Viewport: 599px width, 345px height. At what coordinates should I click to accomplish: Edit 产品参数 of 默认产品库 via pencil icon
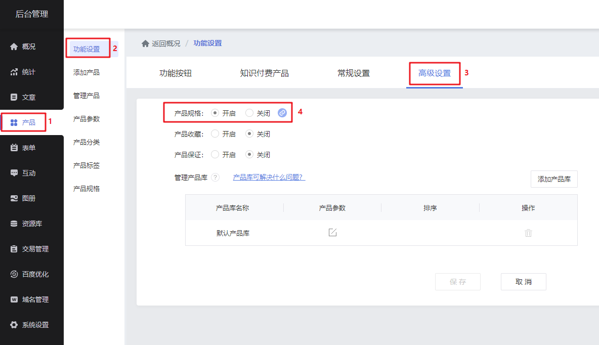tap(333, 232)
